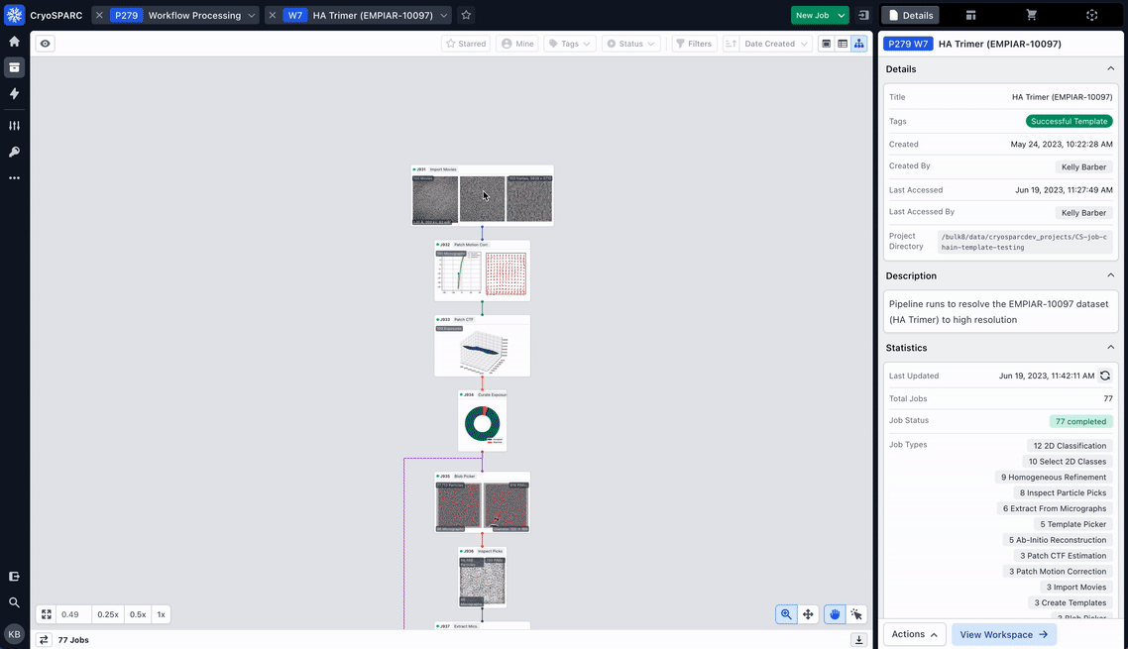This screenshot has width=1128, height=649.
Task: Click the View Workspace button
Action: coord(1003,634)
